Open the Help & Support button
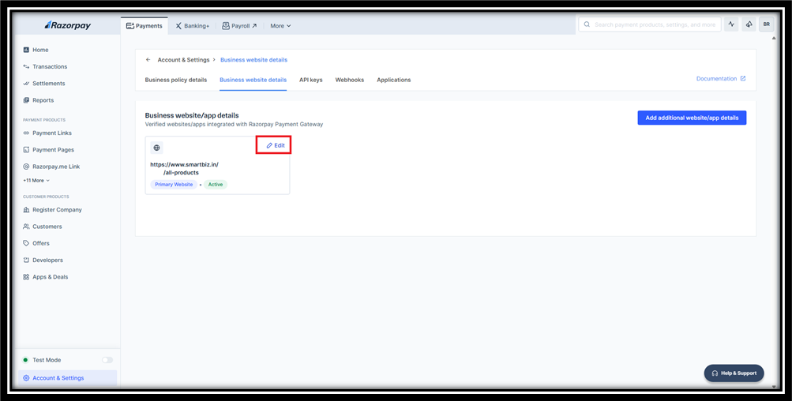This screenshot has height=401, width=792. [x=734, y=373]
